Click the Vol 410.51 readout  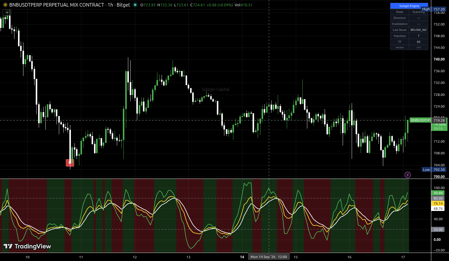click(x=244, y=5)
